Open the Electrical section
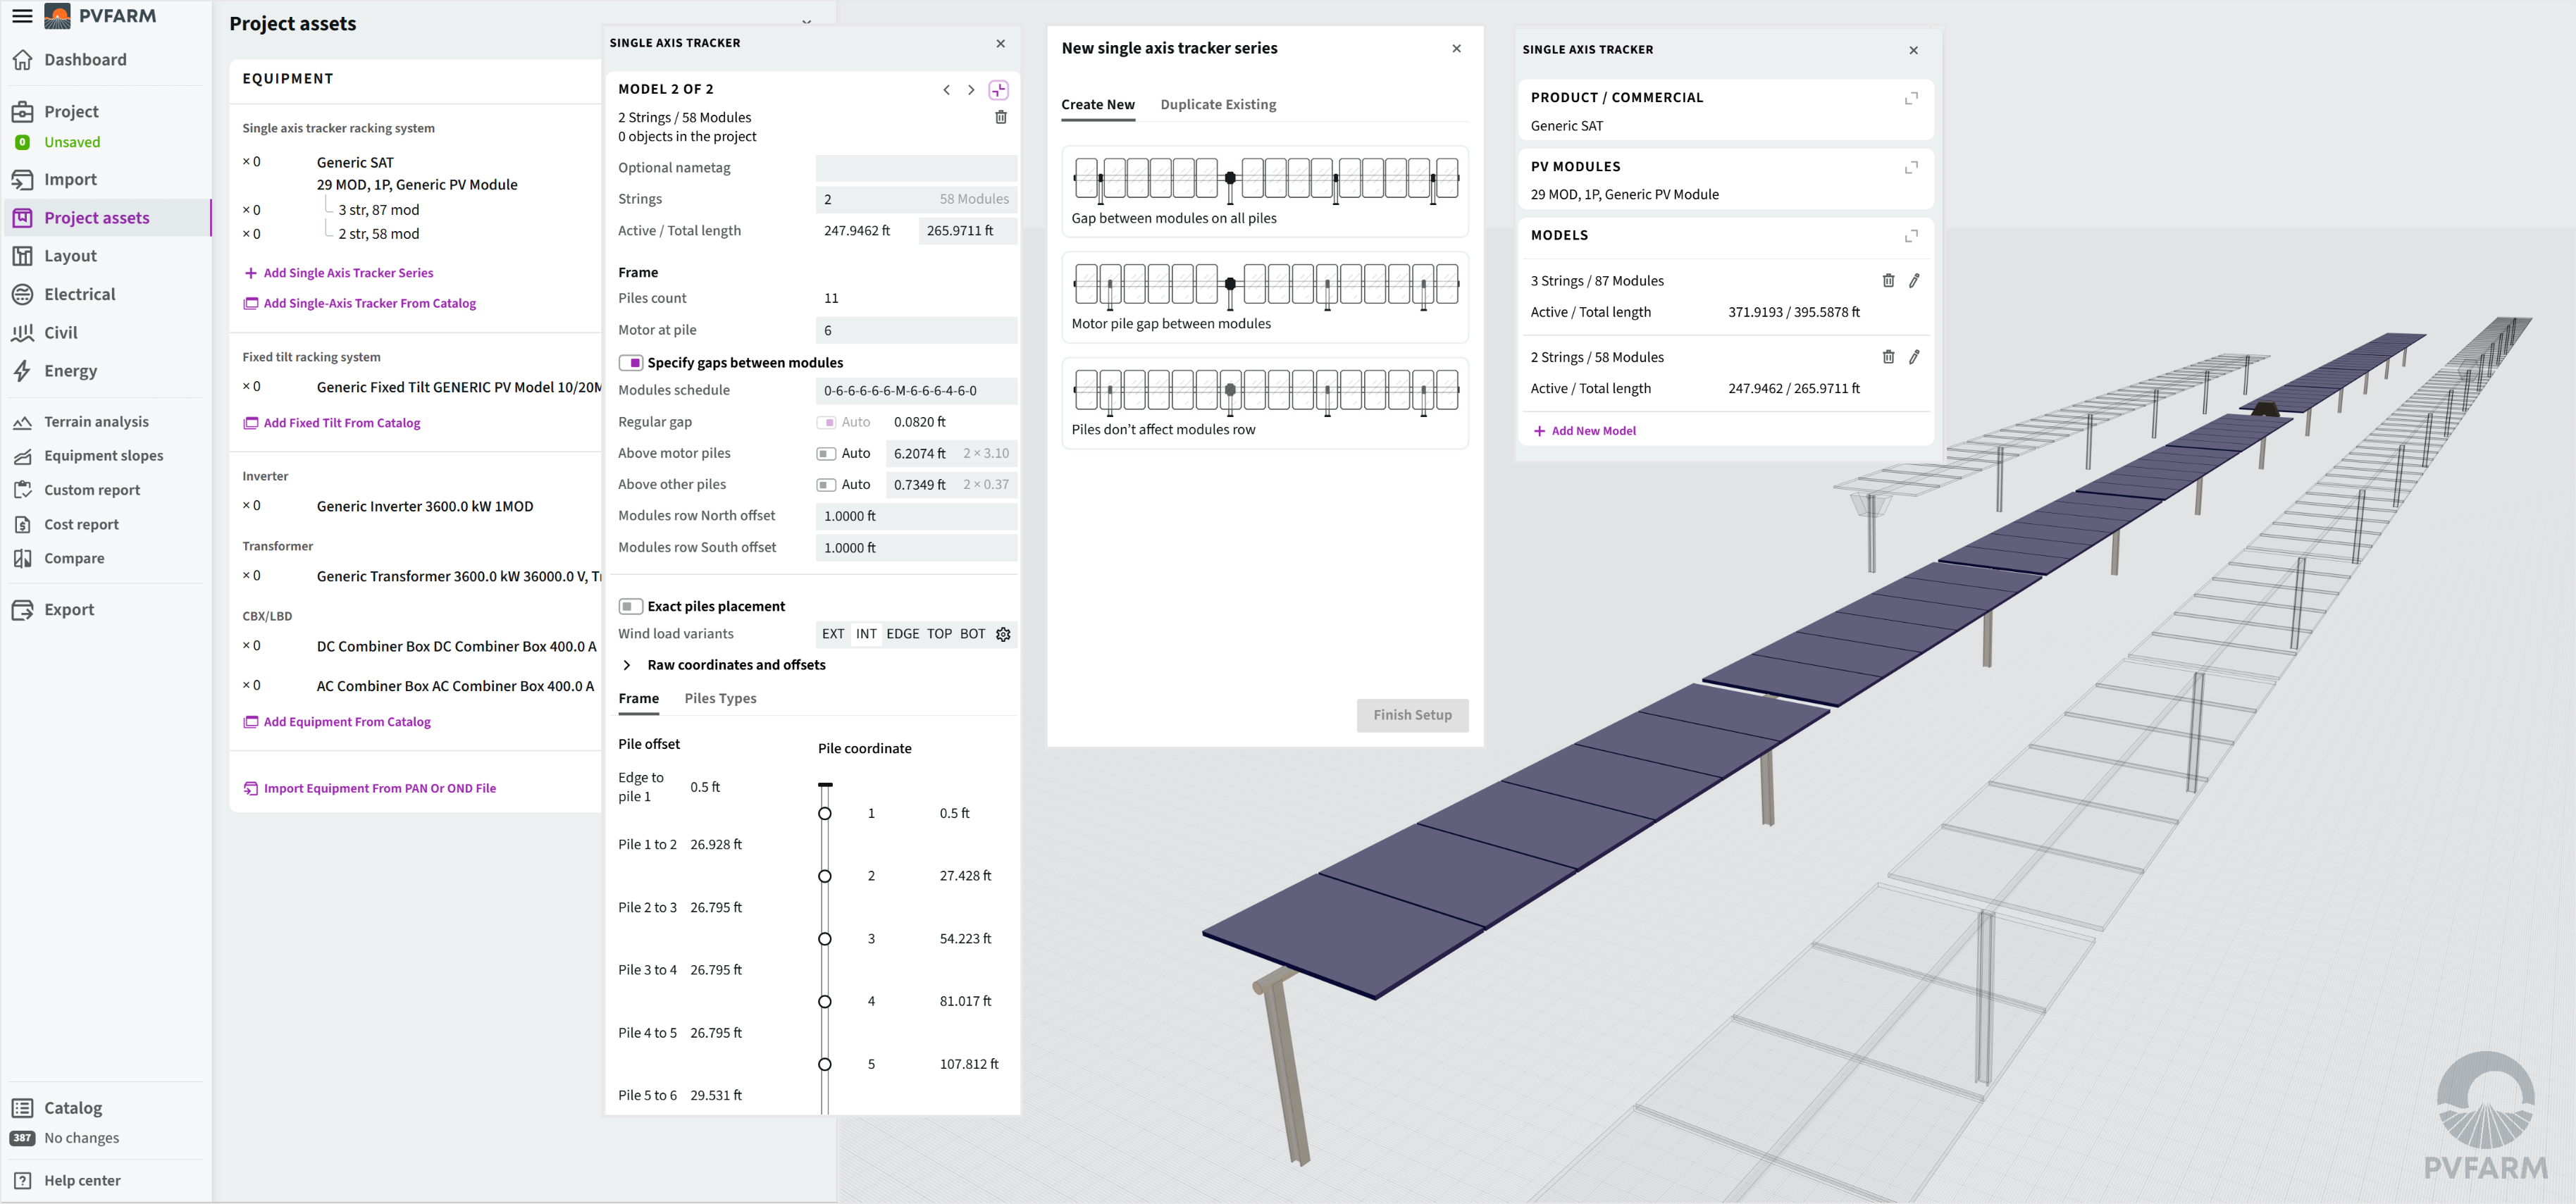The image size is (2576, 1204). [79, 294]
